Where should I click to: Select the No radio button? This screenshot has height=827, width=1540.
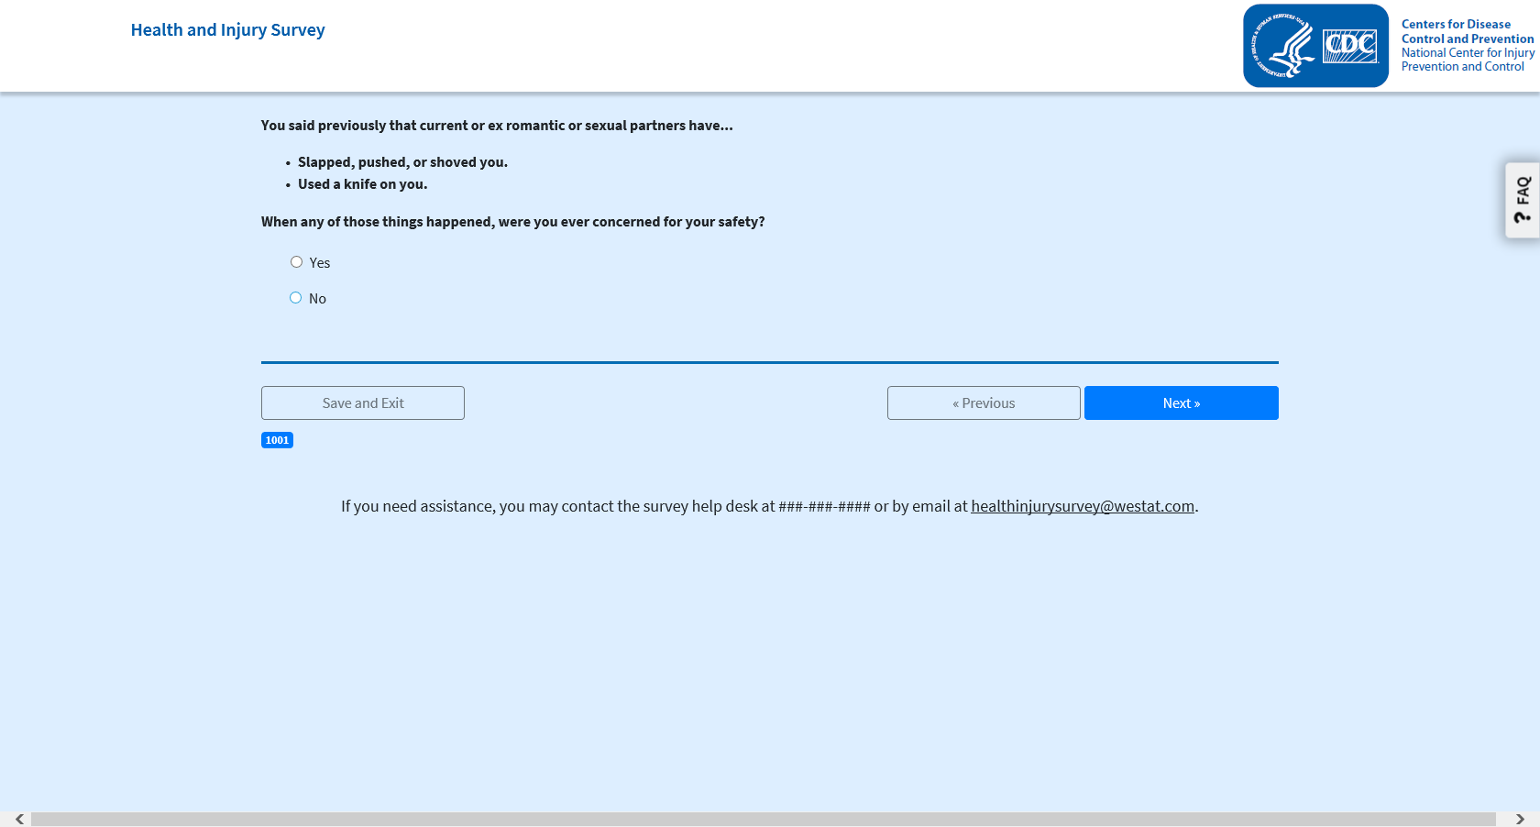[295, 298]
